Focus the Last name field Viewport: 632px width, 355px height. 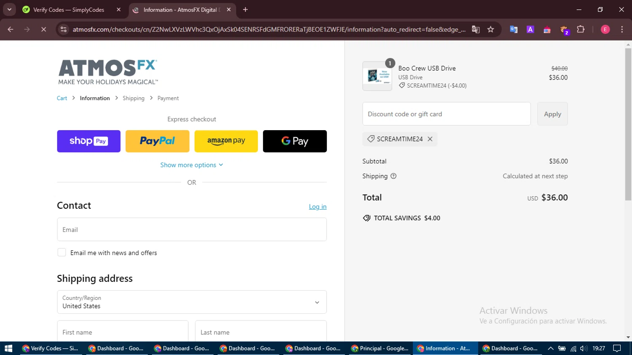coord(261,332)
